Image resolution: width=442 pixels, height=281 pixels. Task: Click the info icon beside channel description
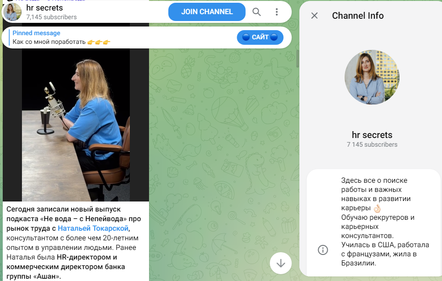(x=323, y=250)
